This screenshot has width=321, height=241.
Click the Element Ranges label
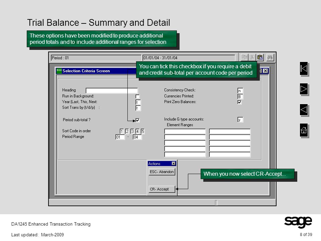pos(180,125)
